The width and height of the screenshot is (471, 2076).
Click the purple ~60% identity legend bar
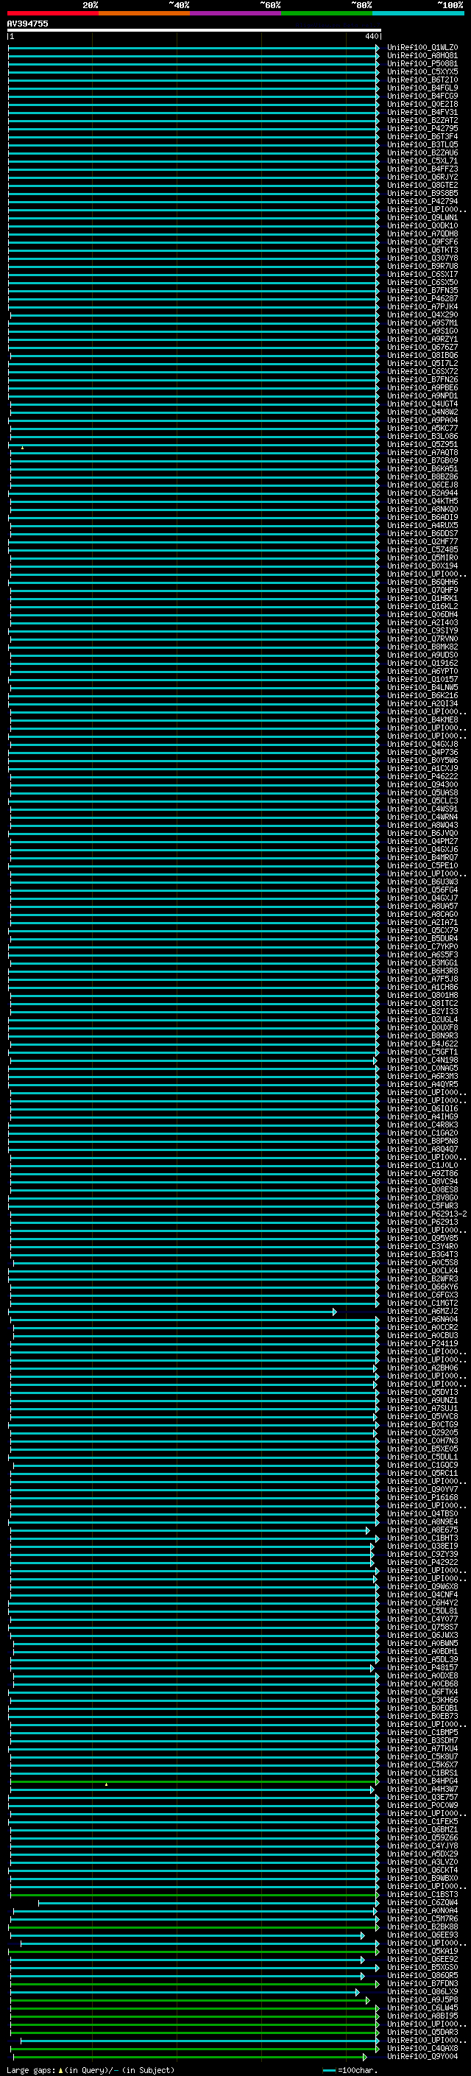(x=236, y=13)
